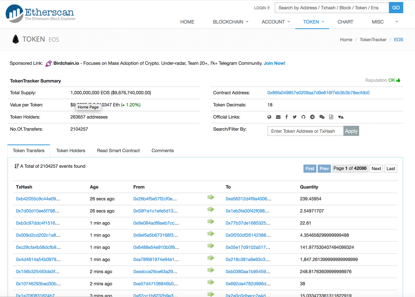Click the price tracker triangles icon

341,117
